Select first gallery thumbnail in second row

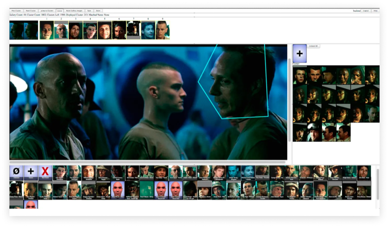16,190
